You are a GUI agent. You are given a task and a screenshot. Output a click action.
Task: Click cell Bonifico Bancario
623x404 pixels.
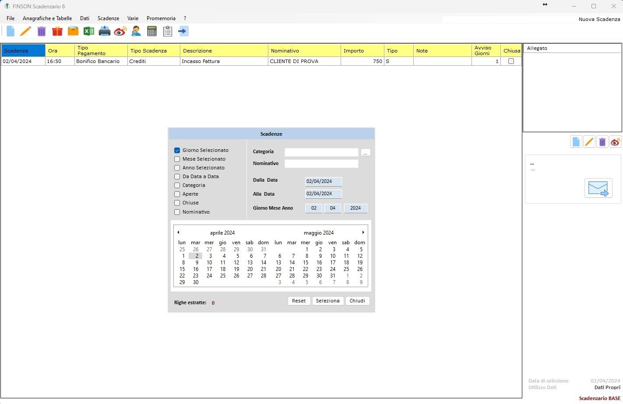coord(101,61)
